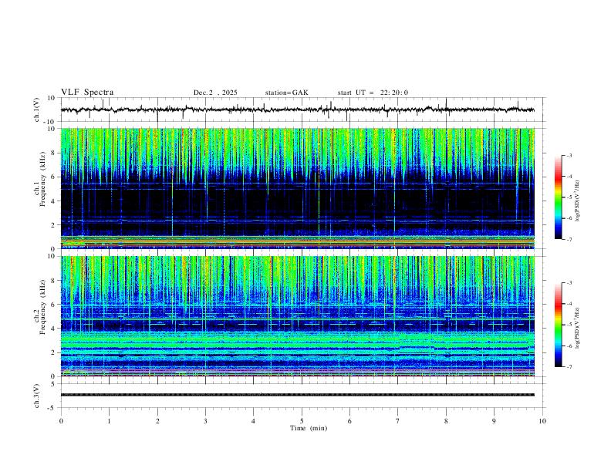
Task: Click the "VLF Spectra" plot title
Action: click(x=87, y=93)
